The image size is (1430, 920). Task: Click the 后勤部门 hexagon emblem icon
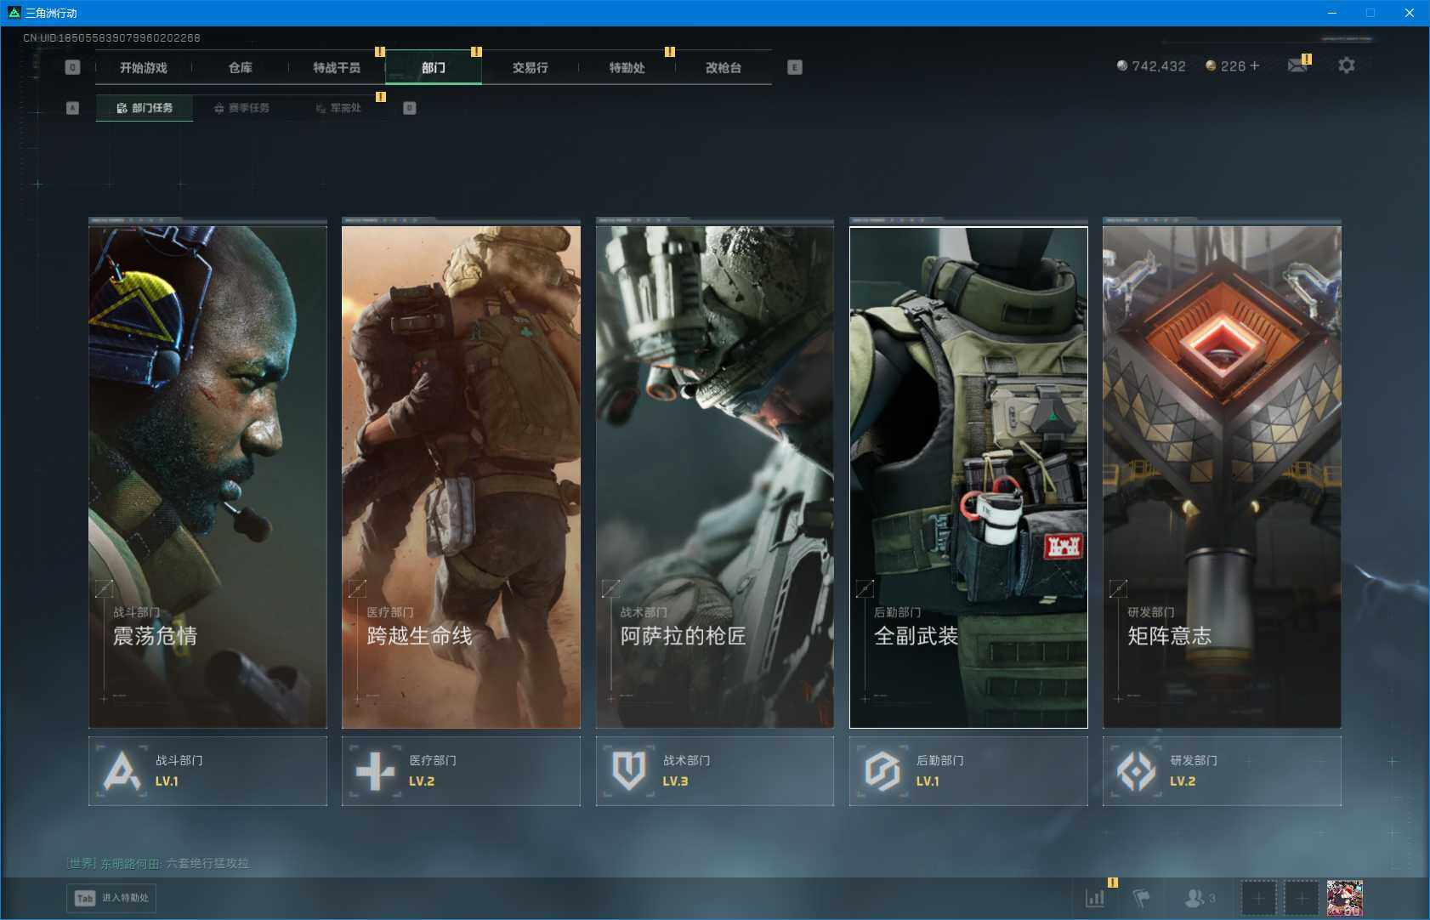[x=882, y=771]
